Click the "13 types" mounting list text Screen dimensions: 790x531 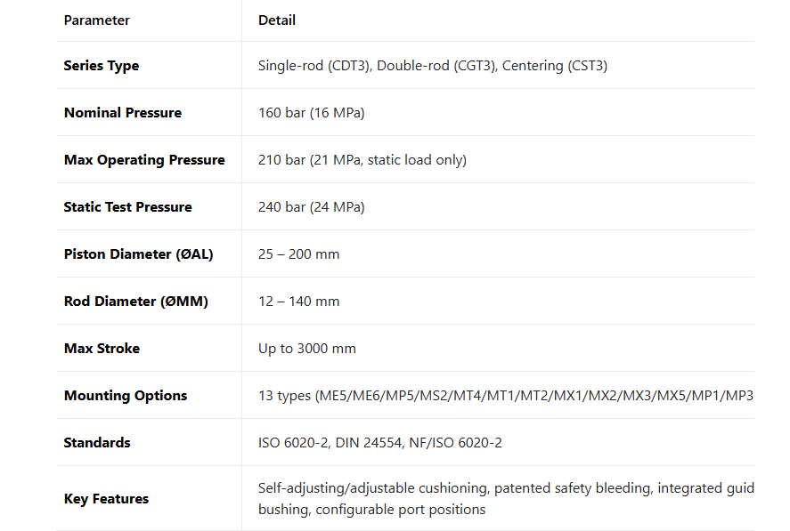coord(505,396)
